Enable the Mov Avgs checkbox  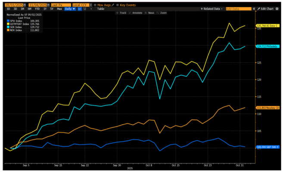click(96, 4)
